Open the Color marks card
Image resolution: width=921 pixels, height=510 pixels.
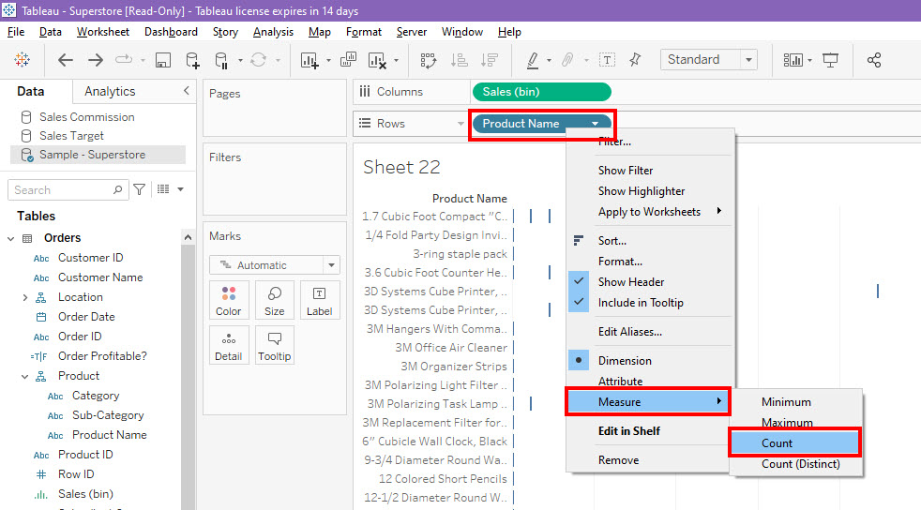(x=229, y=301)
